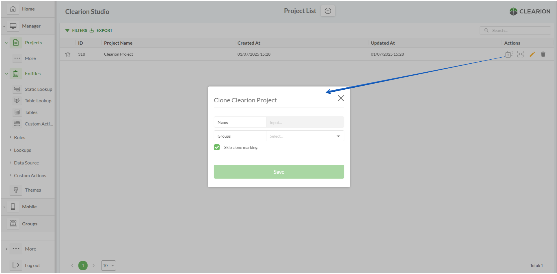Select Table Lookup menu item

(x=38, y=101)
